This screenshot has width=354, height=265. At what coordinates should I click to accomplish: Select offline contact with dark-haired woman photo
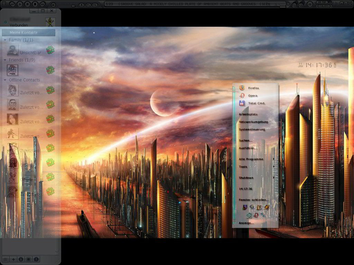pos(29,119)
